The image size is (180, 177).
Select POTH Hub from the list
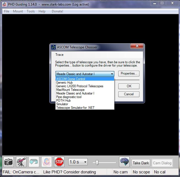85,101
